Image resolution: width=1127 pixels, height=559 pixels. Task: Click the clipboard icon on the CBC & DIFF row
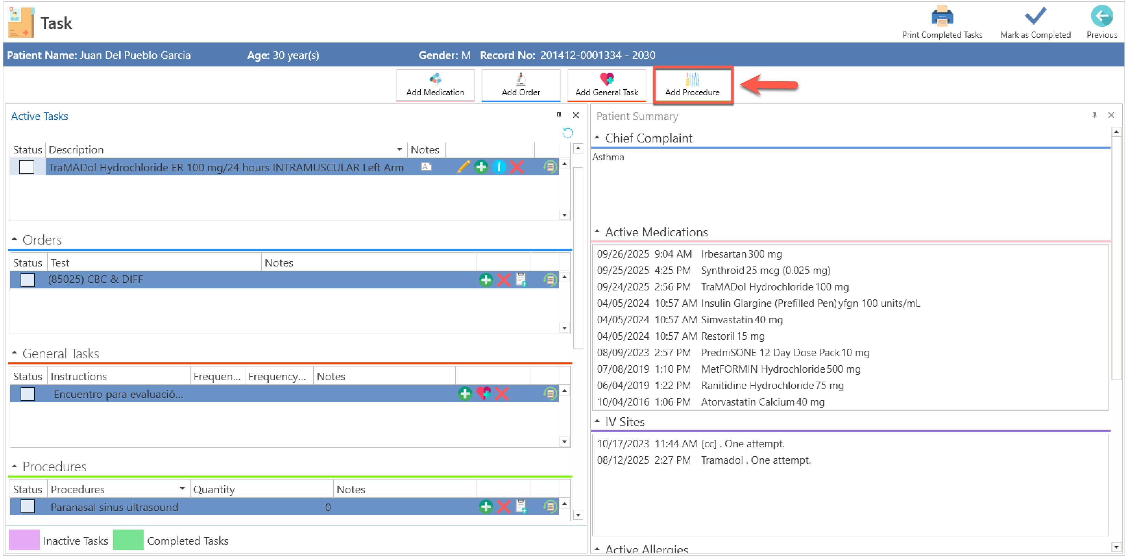(x=521, y=280)
